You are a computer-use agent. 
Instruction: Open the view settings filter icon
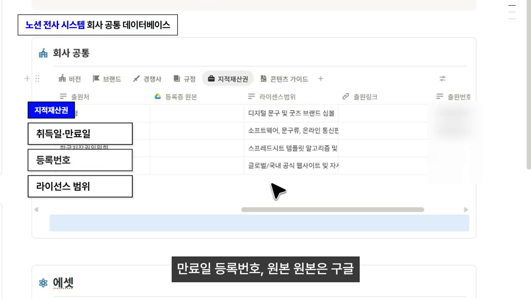pos(443,79)
